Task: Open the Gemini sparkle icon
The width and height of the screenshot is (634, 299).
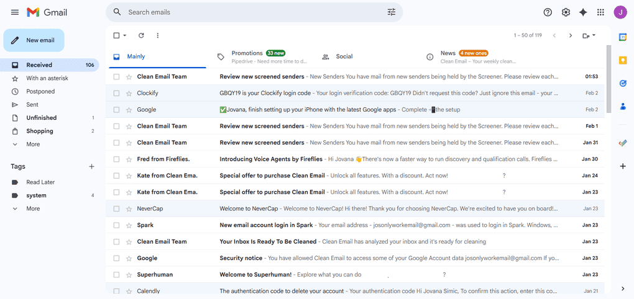Action: pyautogui.click(x=583, y=12)
